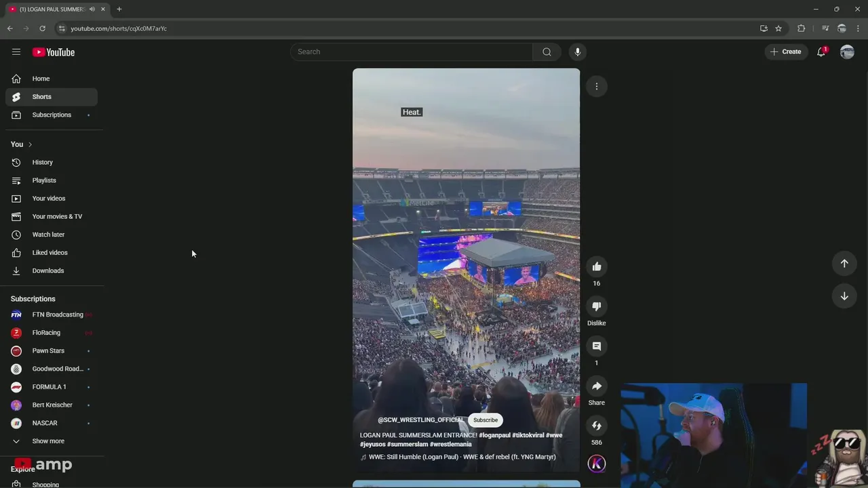Mute the tab via speaker icon
868x488 pixels.
click(x=92, y=9)
